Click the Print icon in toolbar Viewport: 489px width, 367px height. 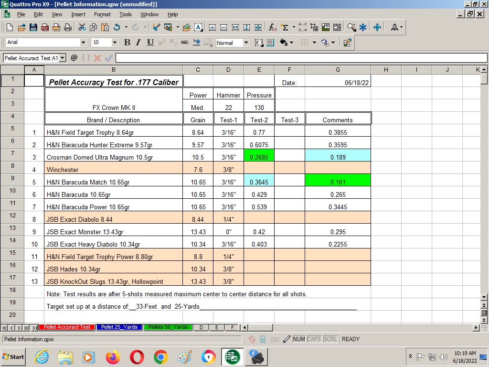point(68,27)
